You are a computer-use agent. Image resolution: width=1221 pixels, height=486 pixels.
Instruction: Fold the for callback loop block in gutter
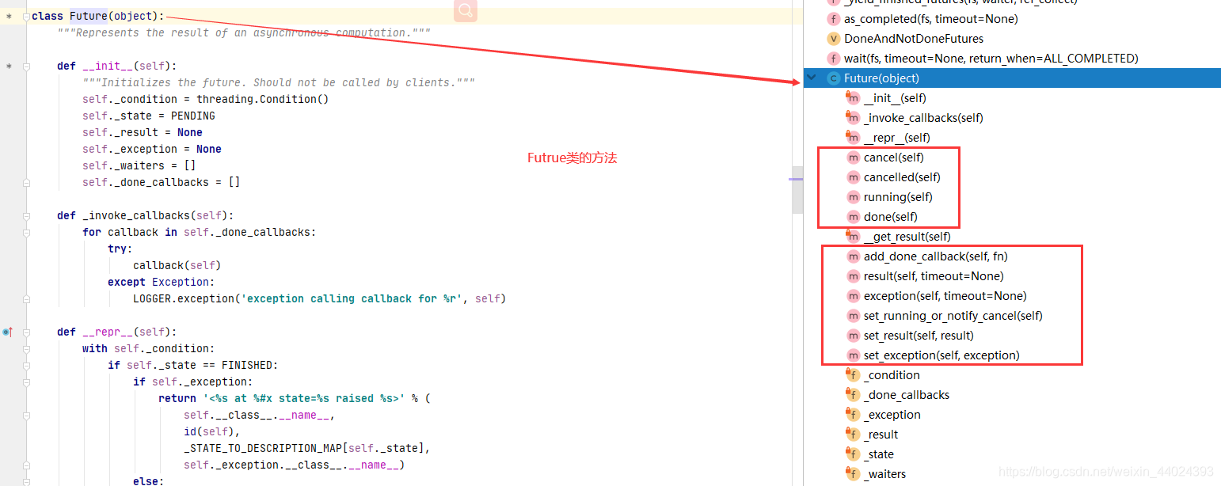pyautogui.click(x=26, y=233)
